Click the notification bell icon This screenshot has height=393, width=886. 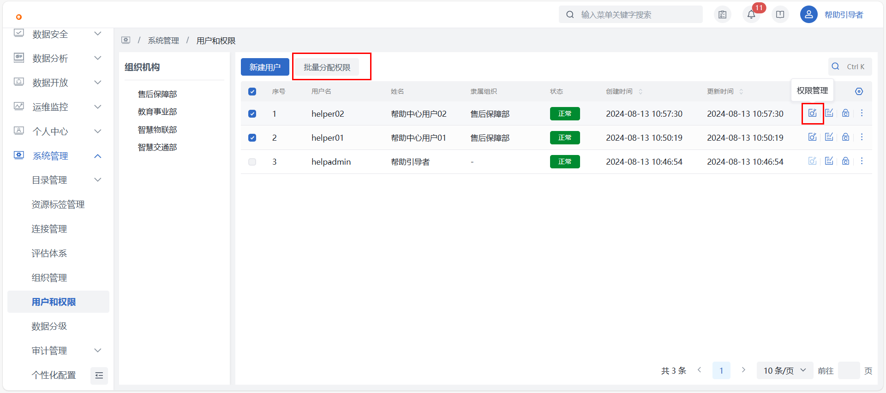(x=751, y=15)
